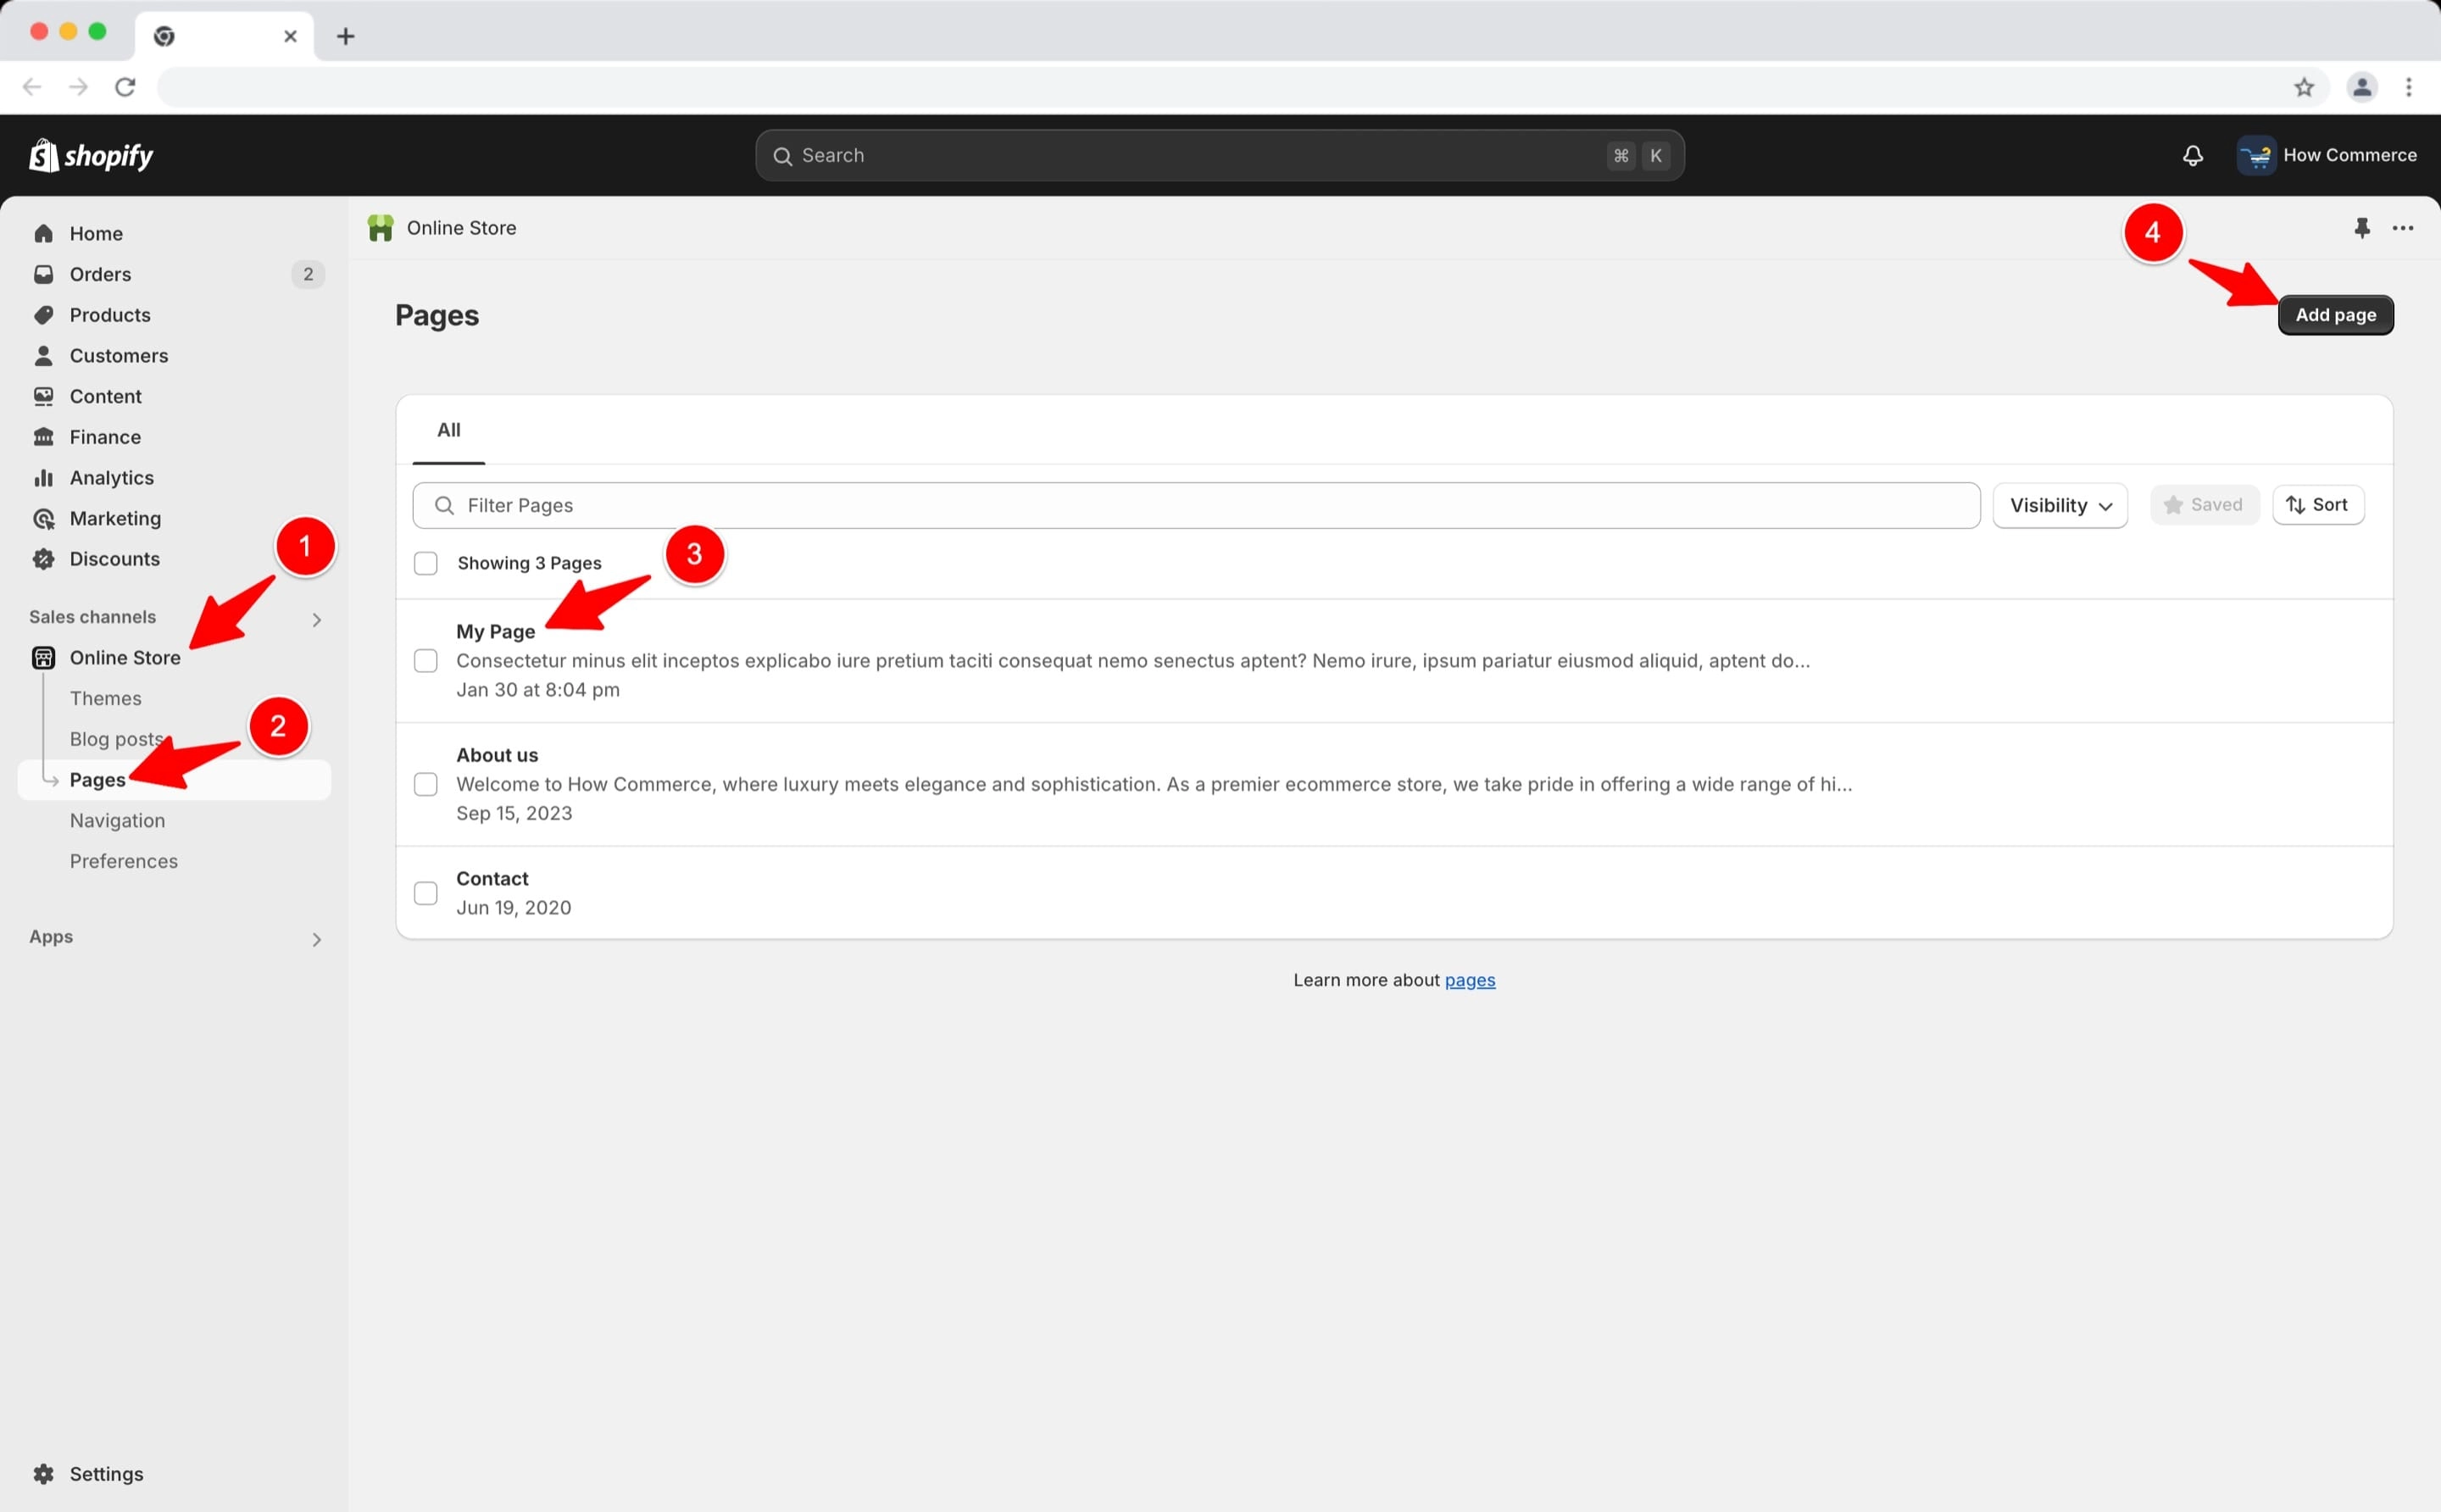Click the Orders inbox icon
Screen dimensions: 2441x1512
[43, 274]
